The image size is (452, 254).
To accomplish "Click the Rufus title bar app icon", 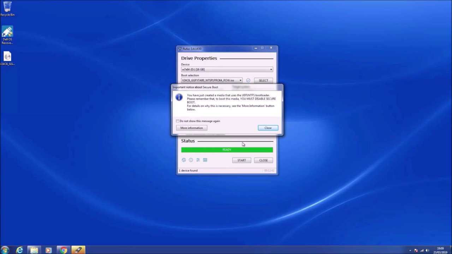I will point(180,49).
